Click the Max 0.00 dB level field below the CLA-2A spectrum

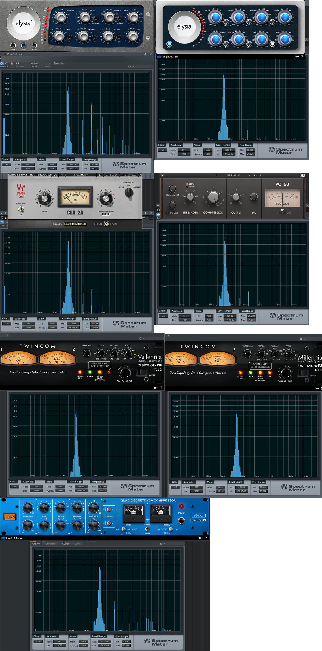[73, 324]
